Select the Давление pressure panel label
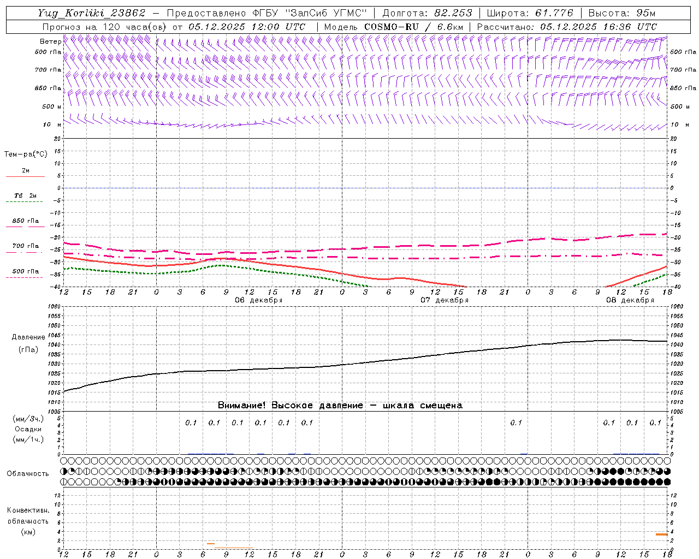The height and width of the screenshot is (559, 699). click(x=28, y=337)
